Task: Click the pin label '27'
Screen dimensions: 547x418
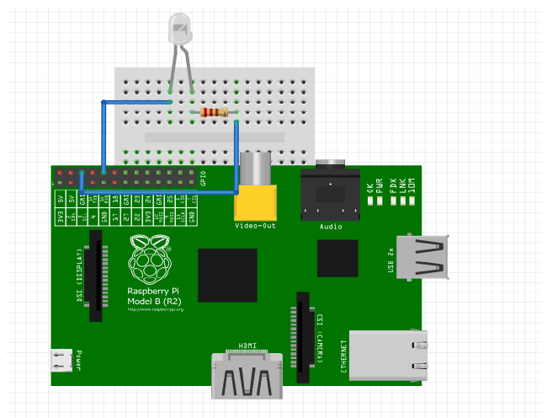Action: click(x=126, y=217)
